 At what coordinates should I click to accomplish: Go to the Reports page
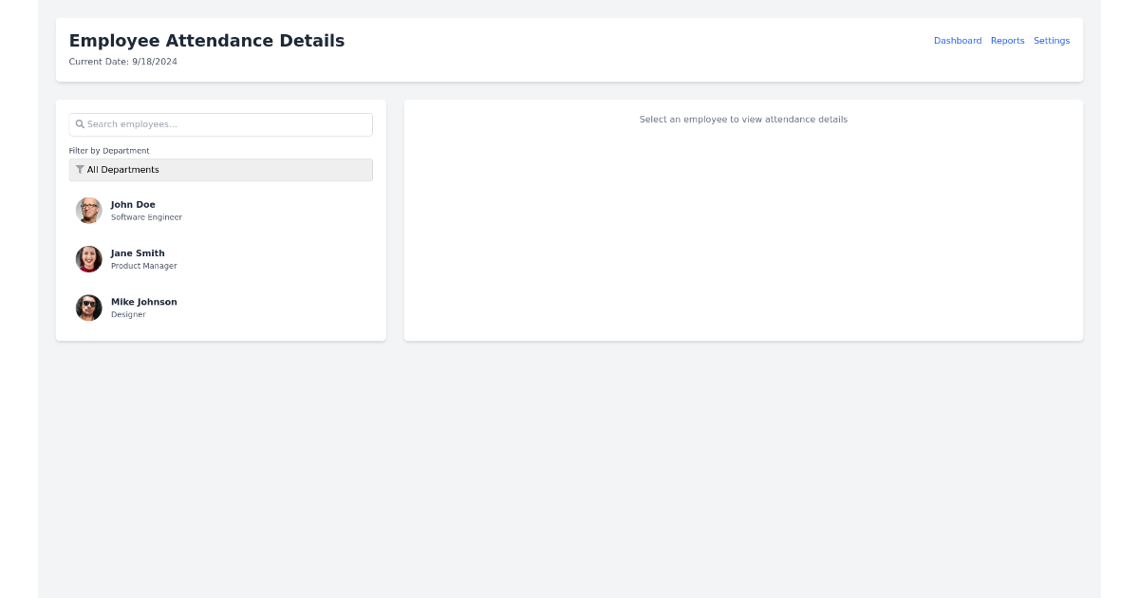(1007, 41)
